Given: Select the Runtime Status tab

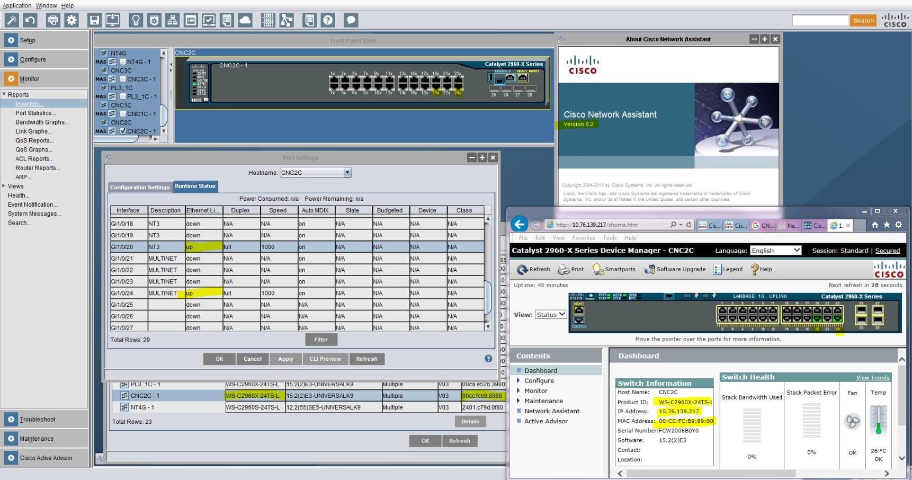Looking at the screenshot, I should click(x=195, y=186).
